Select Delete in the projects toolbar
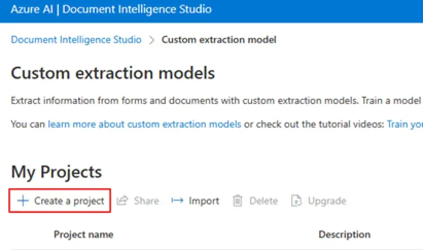Image resolution: width=423 pixels, height=250 pixels. pyautogui.click(x=263, y=201)
